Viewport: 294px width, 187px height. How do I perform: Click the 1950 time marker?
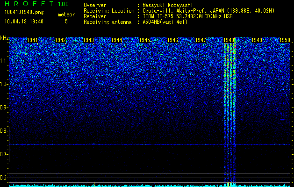pyautogui.click(x=285, y=40)
